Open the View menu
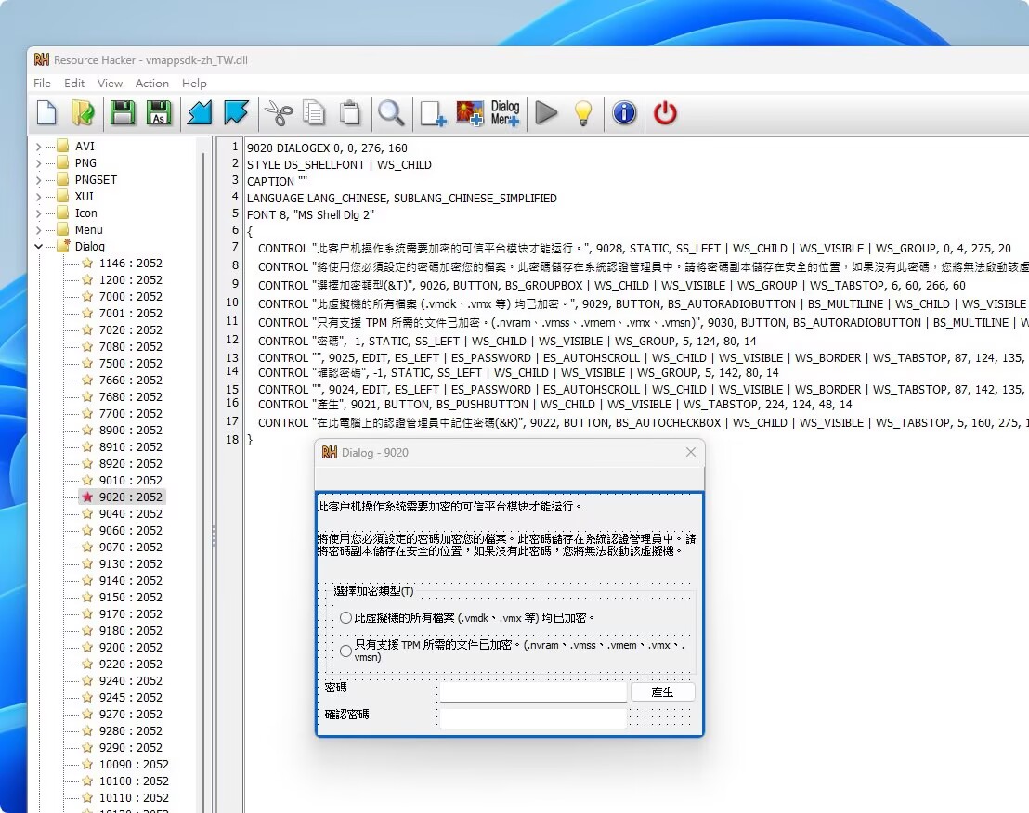This screenshot has height=813, width=1029. [110, 84]
